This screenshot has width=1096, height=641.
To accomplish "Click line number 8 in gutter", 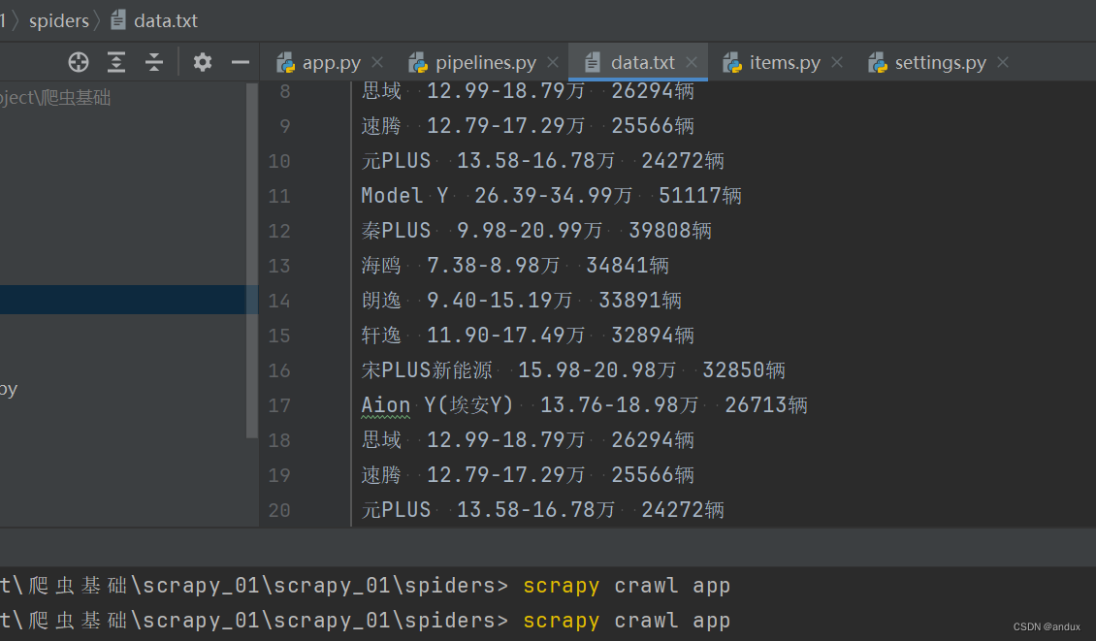I will 284,91.
